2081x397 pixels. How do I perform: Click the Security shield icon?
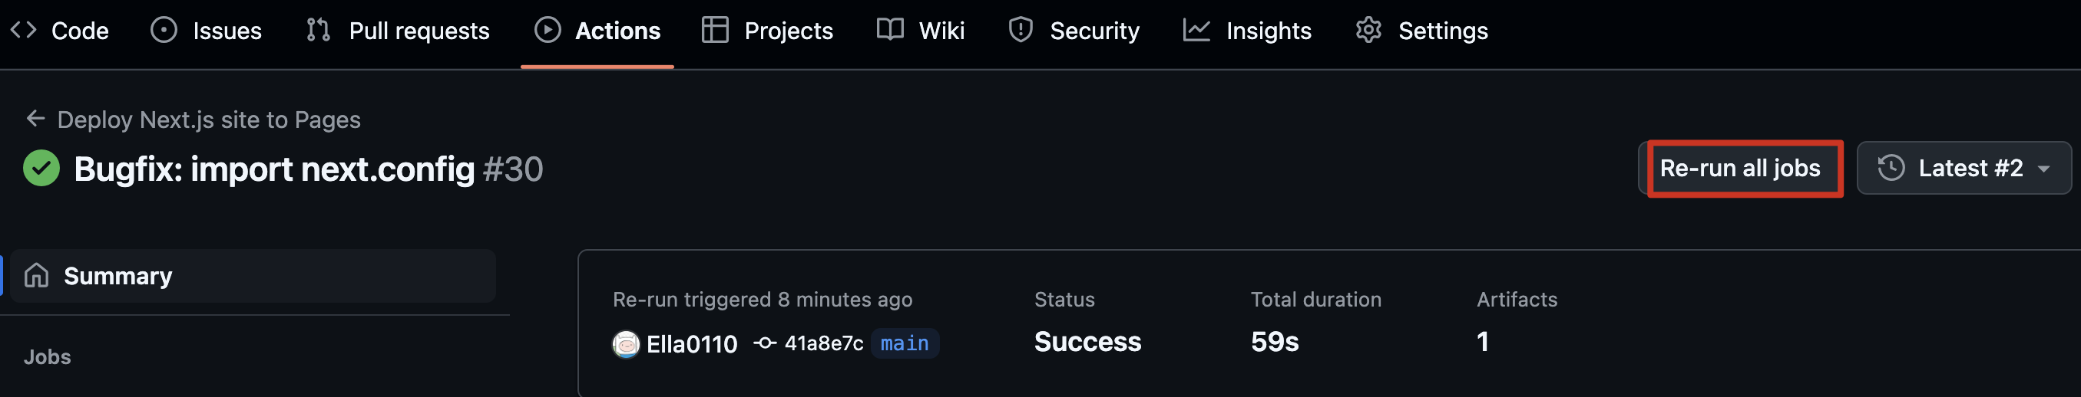tap(1021, 30)
